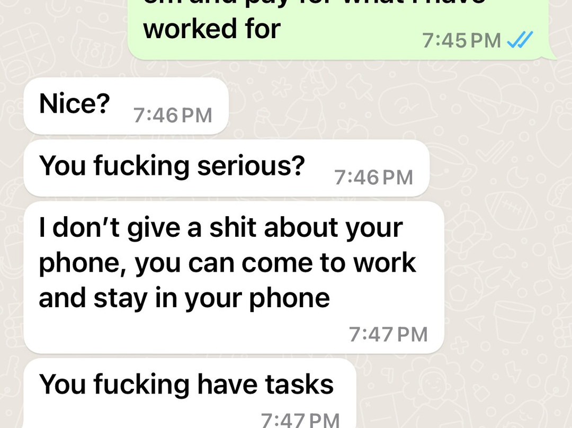Tap the timestamp below "You fucking have tasks"
572x428 pixels.
coord(300,420)
